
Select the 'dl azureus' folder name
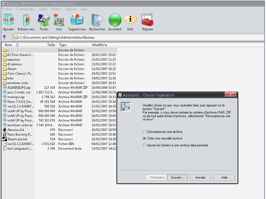(15, 64)
